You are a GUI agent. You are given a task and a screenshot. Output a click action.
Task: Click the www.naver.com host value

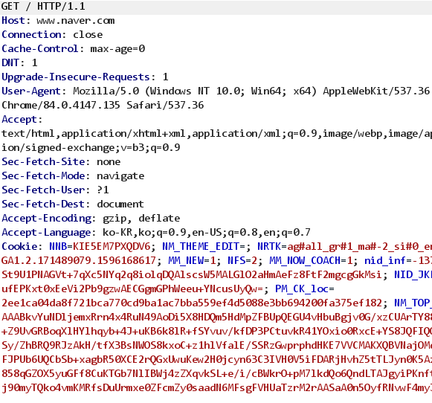tap(76, 21)
